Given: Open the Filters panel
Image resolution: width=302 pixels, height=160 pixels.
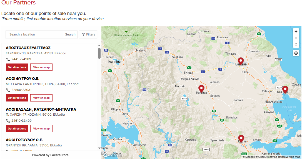Looking at the screenshot, I should (x=88, y=34).
